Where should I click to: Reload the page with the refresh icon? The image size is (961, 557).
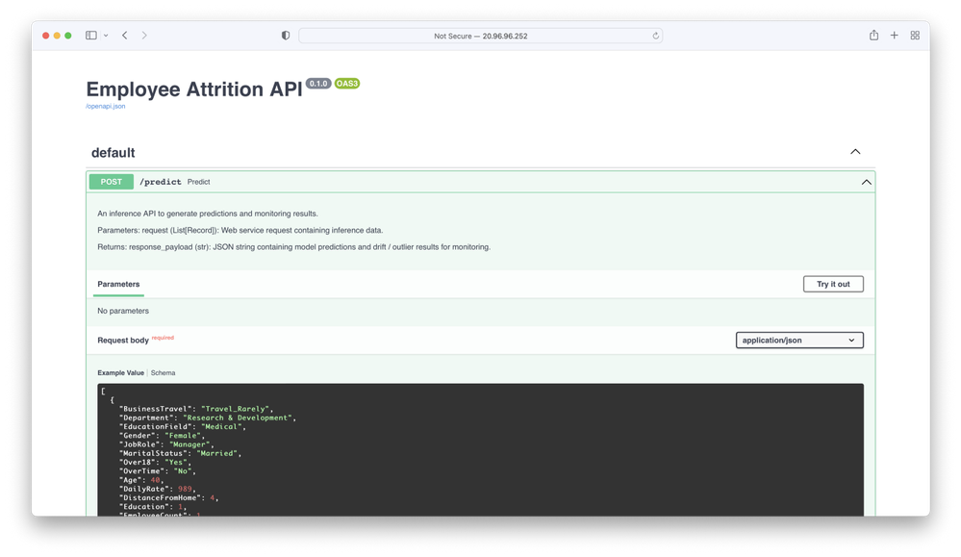click(x=656, y=36)
